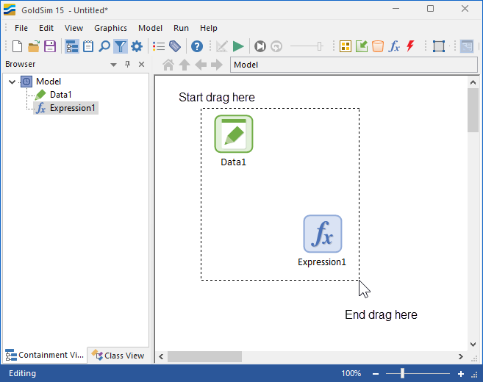This screenshot has height=382, width=483.
Task: Zoom out with minus button
Action: 376,374
